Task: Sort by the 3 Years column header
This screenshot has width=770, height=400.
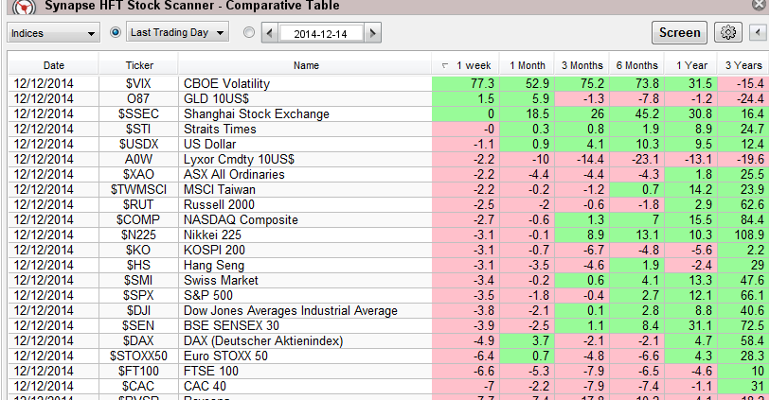Action: [742, 65]
